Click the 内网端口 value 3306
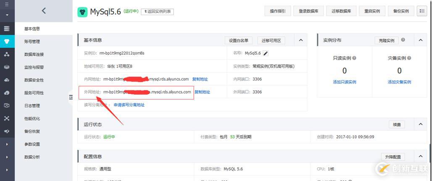The width and height of the screenshot is (432, 181). click(x=257, y=79)
